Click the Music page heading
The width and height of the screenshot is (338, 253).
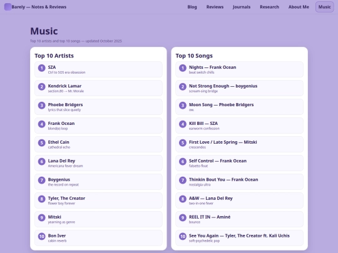point(44,31)
